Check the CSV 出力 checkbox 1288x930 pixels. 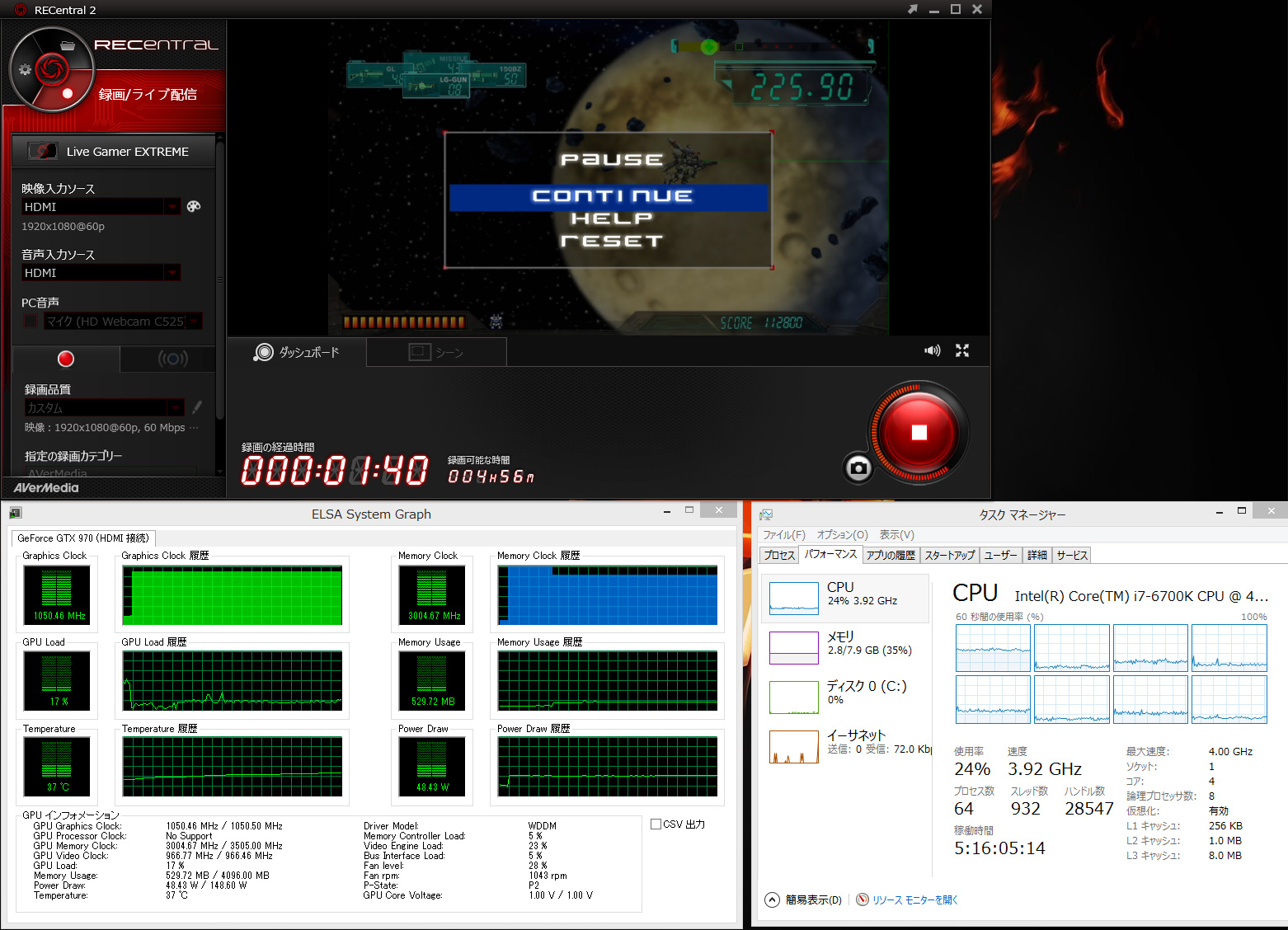click(656, 824)
